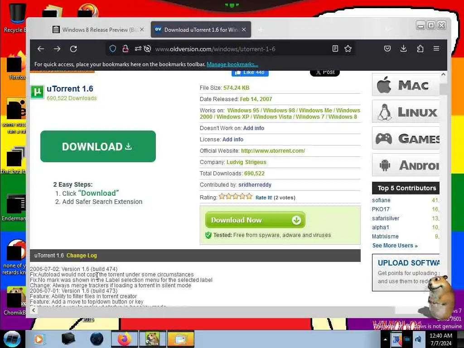Viewport: 464px width, 348px height.
Task: Open the hamster Box taskbar item
Action: [152, 339]
